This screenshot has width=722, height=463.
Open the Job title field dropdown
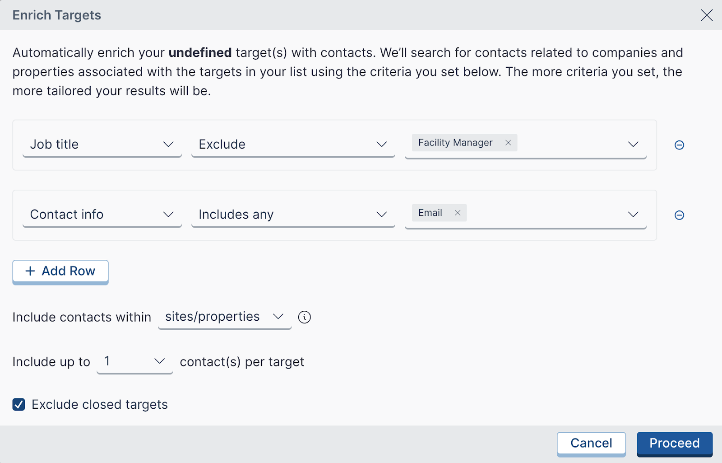[102, 145]
